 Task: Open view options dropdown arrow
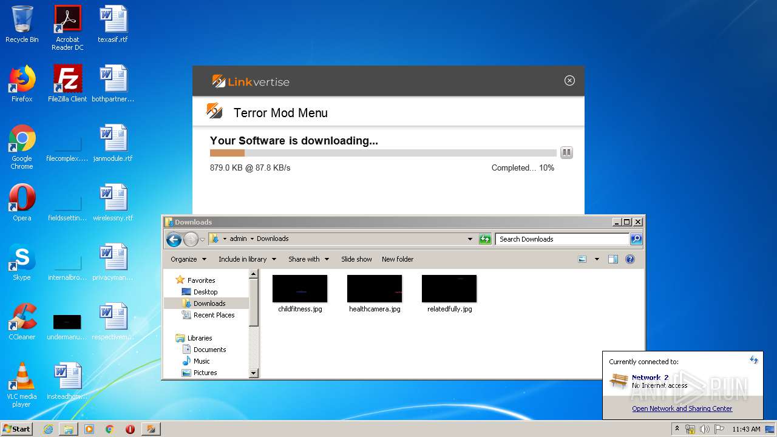(x=597, y=259)
